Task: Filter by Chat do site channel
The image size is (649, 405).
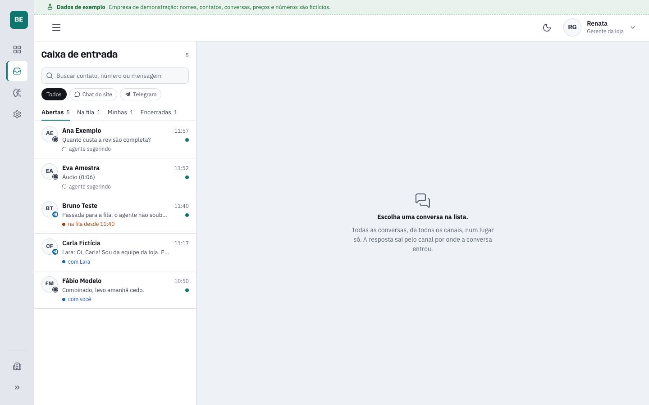Action: [x=93, y=94]
